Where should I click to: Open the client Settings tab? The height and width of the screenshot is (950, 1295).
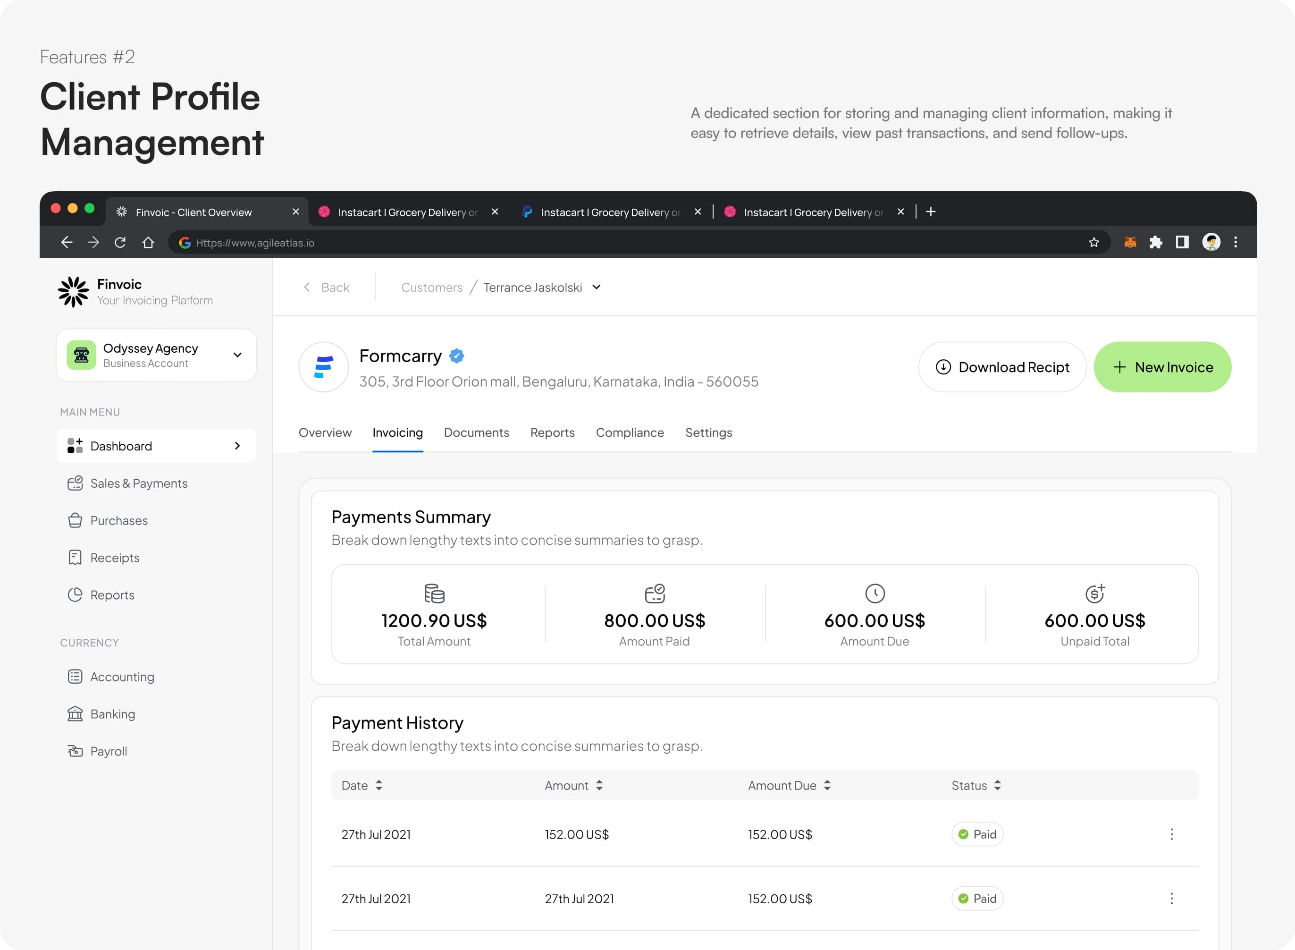[708, 433]
